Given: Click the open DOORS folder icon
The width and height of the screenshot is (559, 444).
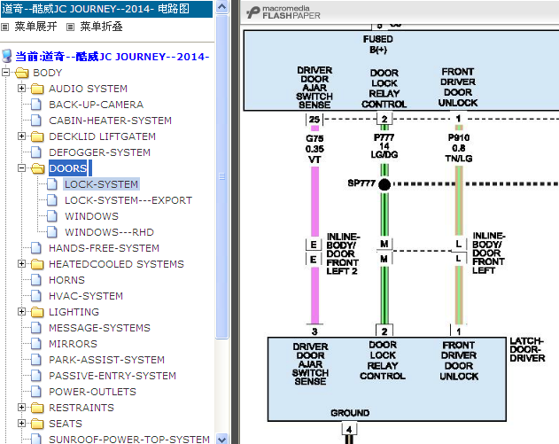Looking at the screenshot, I should pyautogui.click(x=37, y=168).
